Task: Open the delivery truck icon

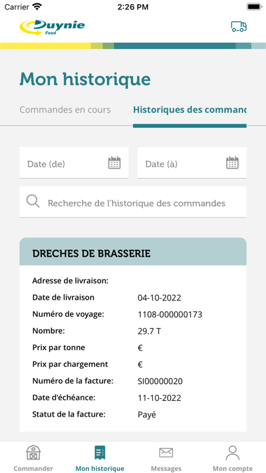Action: tap(239, 27)
